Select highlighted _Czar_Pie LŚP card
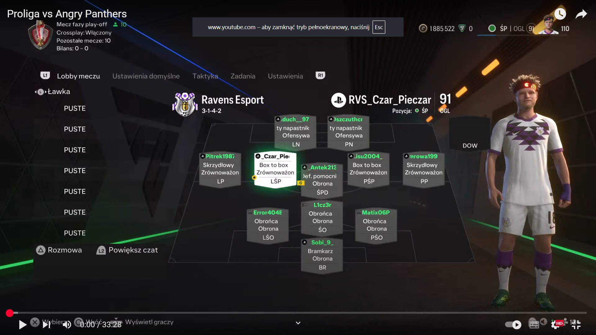Image resolution: width=596 pixels, height=335 pixels. (275, 169)
